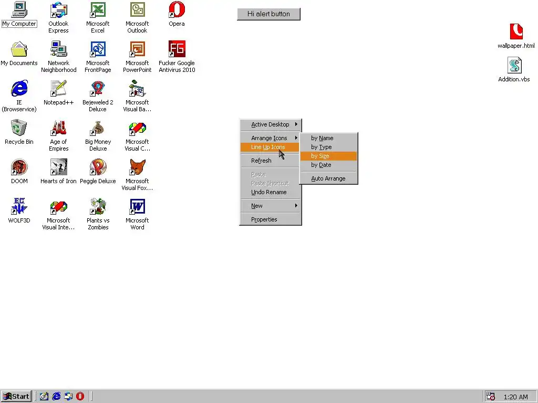Expand the New submenu
This screenshot has height=403, width=538.
pos(271,206)
